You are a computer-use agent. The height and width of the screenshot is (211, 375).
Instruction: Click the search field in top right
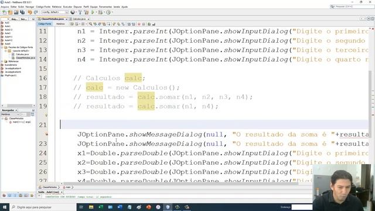click(x=352, y=6)
